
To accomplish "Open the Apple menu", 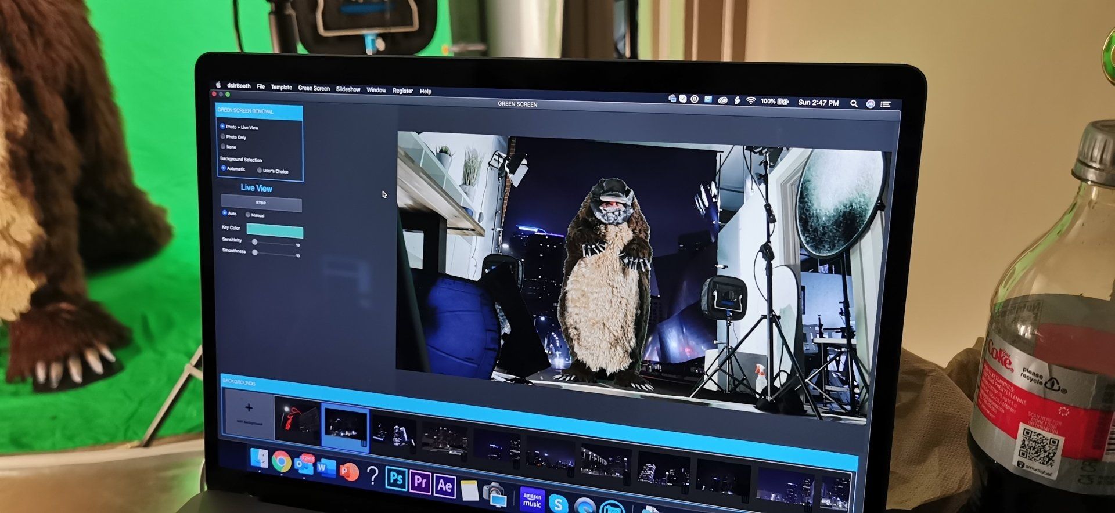I will pyautogui.click(x=218, y=85).
